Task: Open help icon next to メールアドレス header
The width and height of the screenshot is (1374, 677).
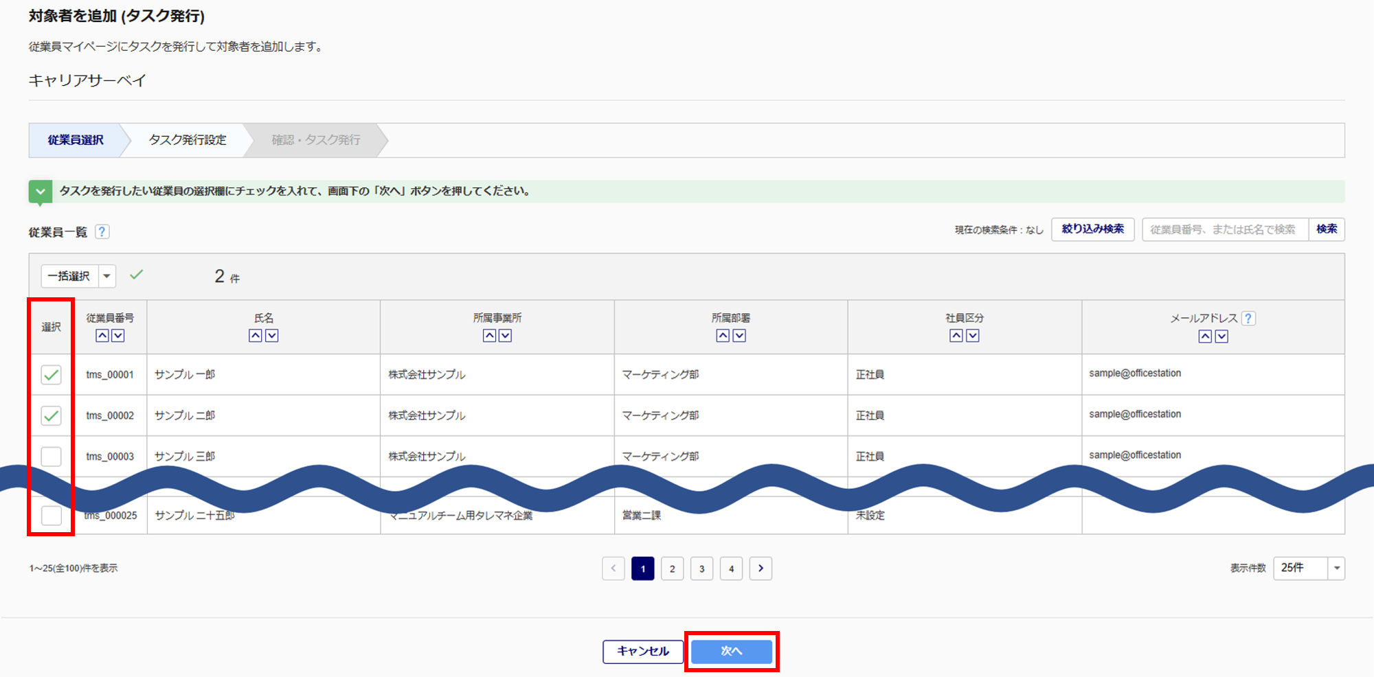Action: (x=1249, y=319)
